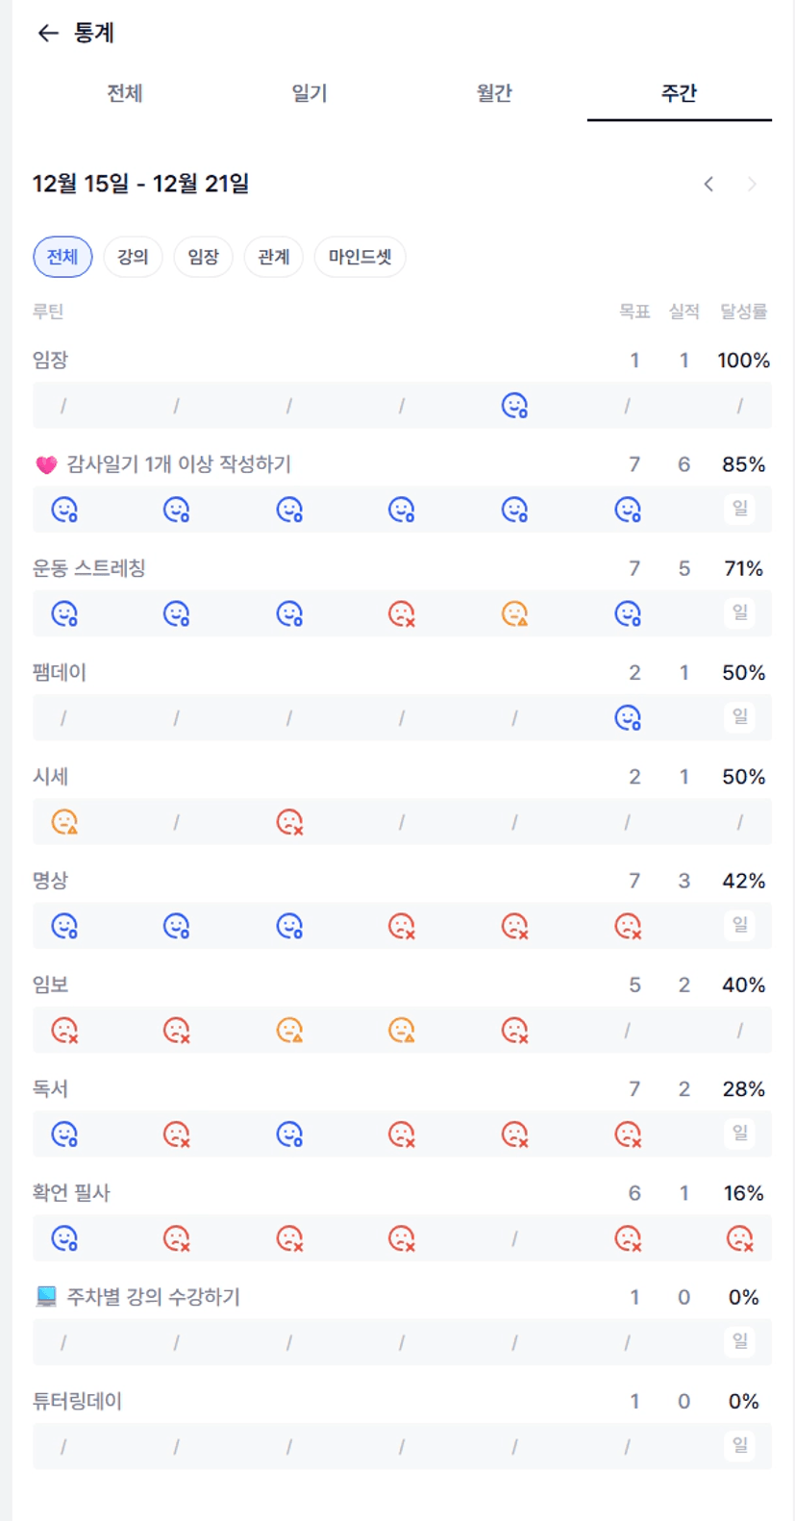Viewport: 795px width, 1521px height.
Task: Click the blue smiley in the 팸데이 row
Action: (x=627, y=717)
